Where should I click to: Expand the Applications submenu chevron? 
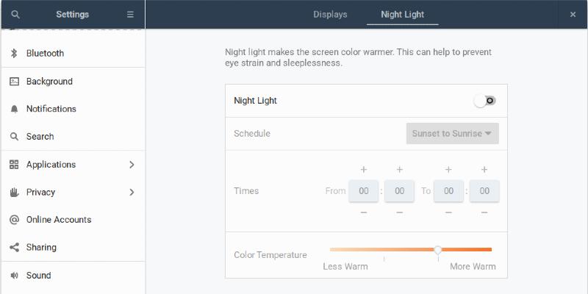coord(132,165)
